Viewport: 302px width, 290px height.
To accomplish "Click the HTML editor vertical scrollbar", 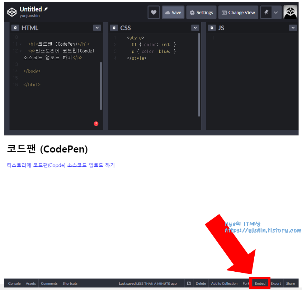I will pyautogui.click(x=101, y=86).
